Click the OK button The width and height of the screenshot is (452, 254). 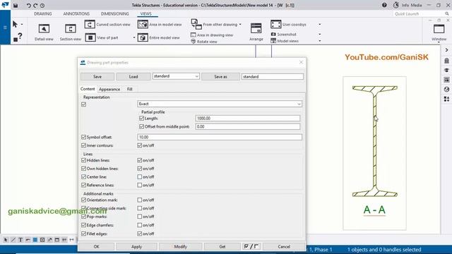(97, 246)
